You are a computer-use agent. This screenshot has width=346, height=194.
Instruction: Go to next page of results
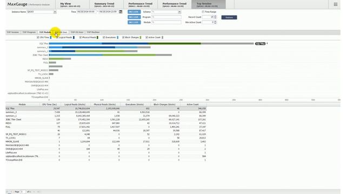[x=34, y=192]
